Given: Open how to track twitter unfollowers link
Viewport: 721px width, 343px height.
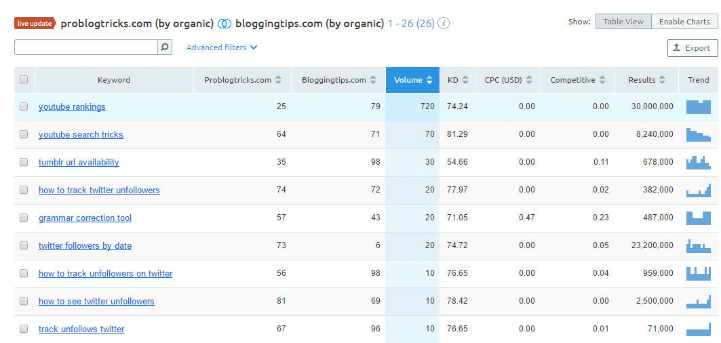Looking at the screenshot, I should point(99,190).
